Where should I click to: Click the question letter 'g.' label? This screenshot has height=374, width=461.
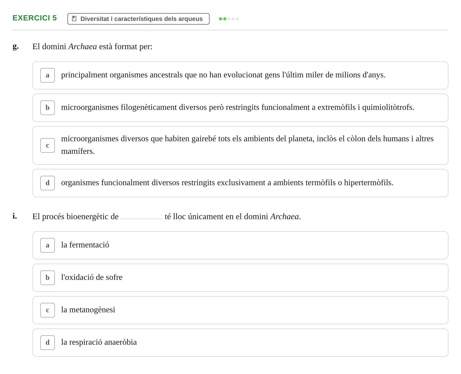click(x=16, y=46)
